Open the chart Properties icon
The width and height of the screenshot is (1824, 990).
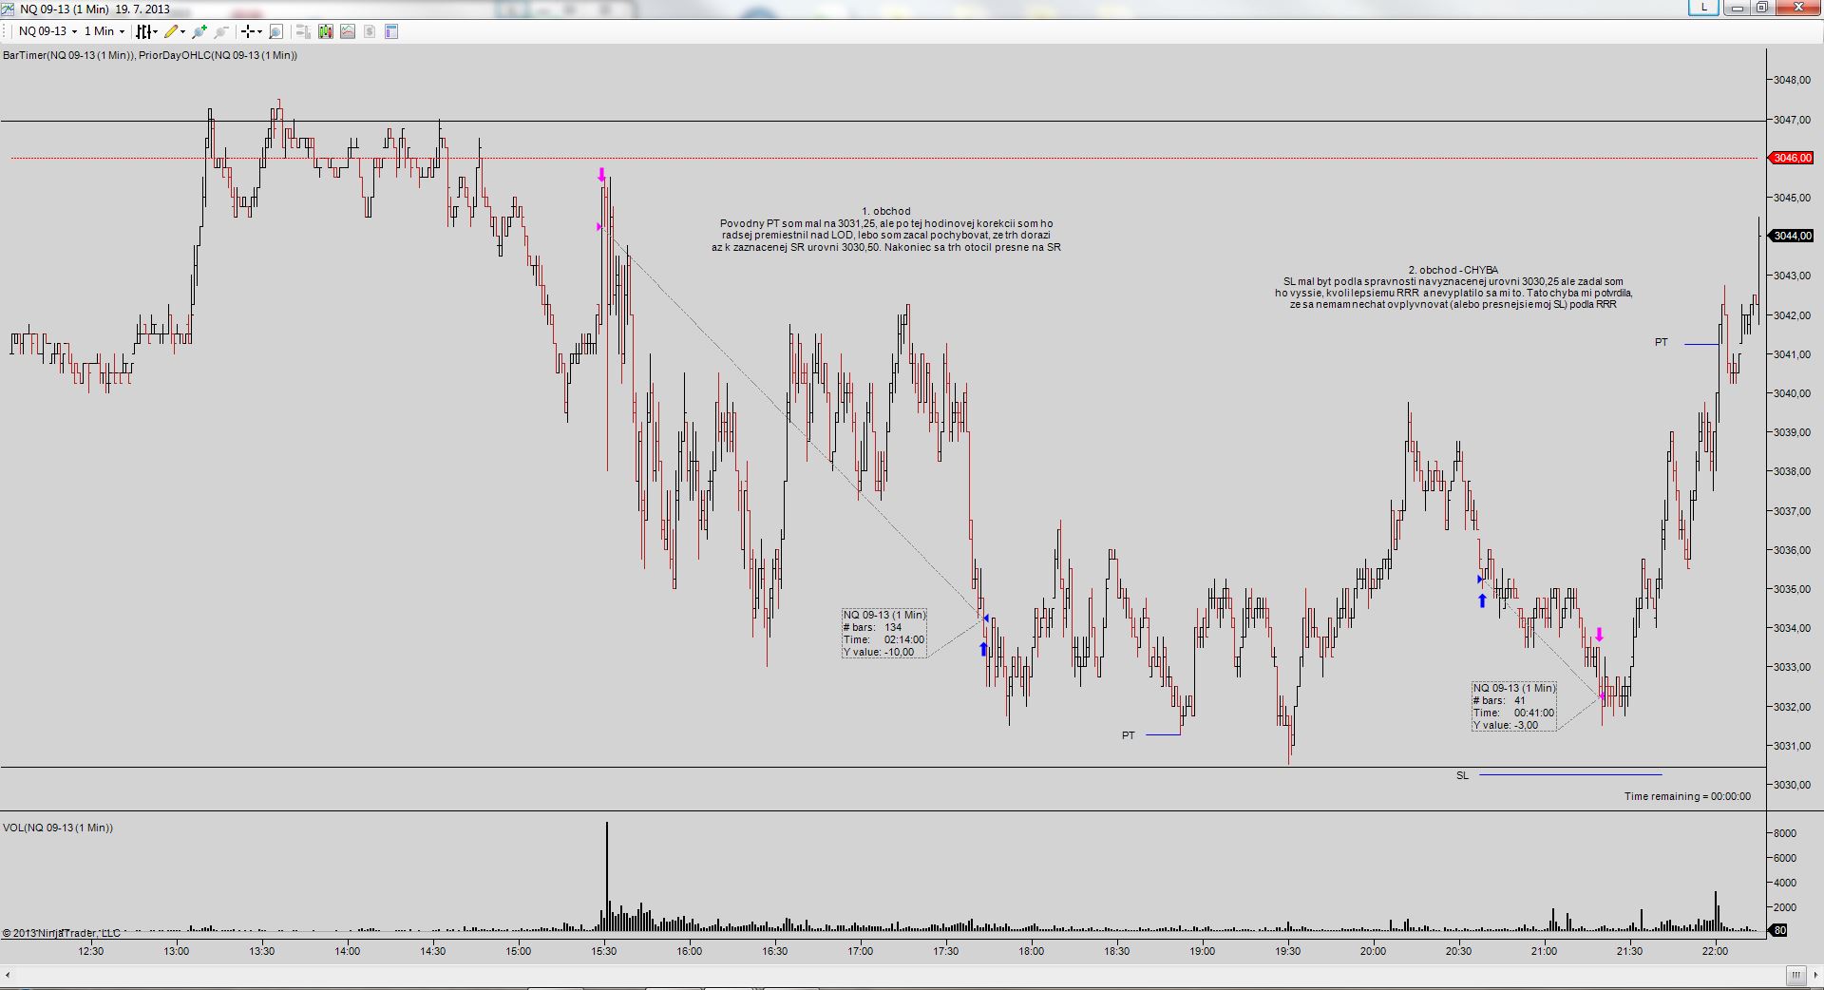[x=391, y=31]
